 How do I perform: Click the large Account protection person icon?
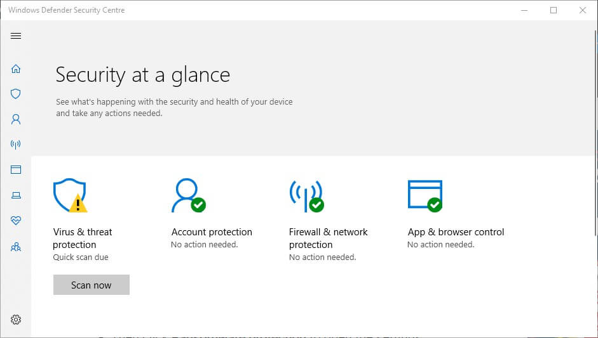[x=188, y=195]
